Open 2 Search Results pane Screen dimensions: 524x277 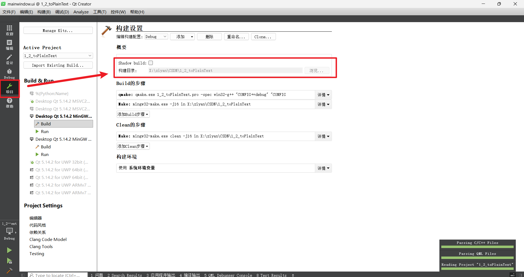(125, 275)
